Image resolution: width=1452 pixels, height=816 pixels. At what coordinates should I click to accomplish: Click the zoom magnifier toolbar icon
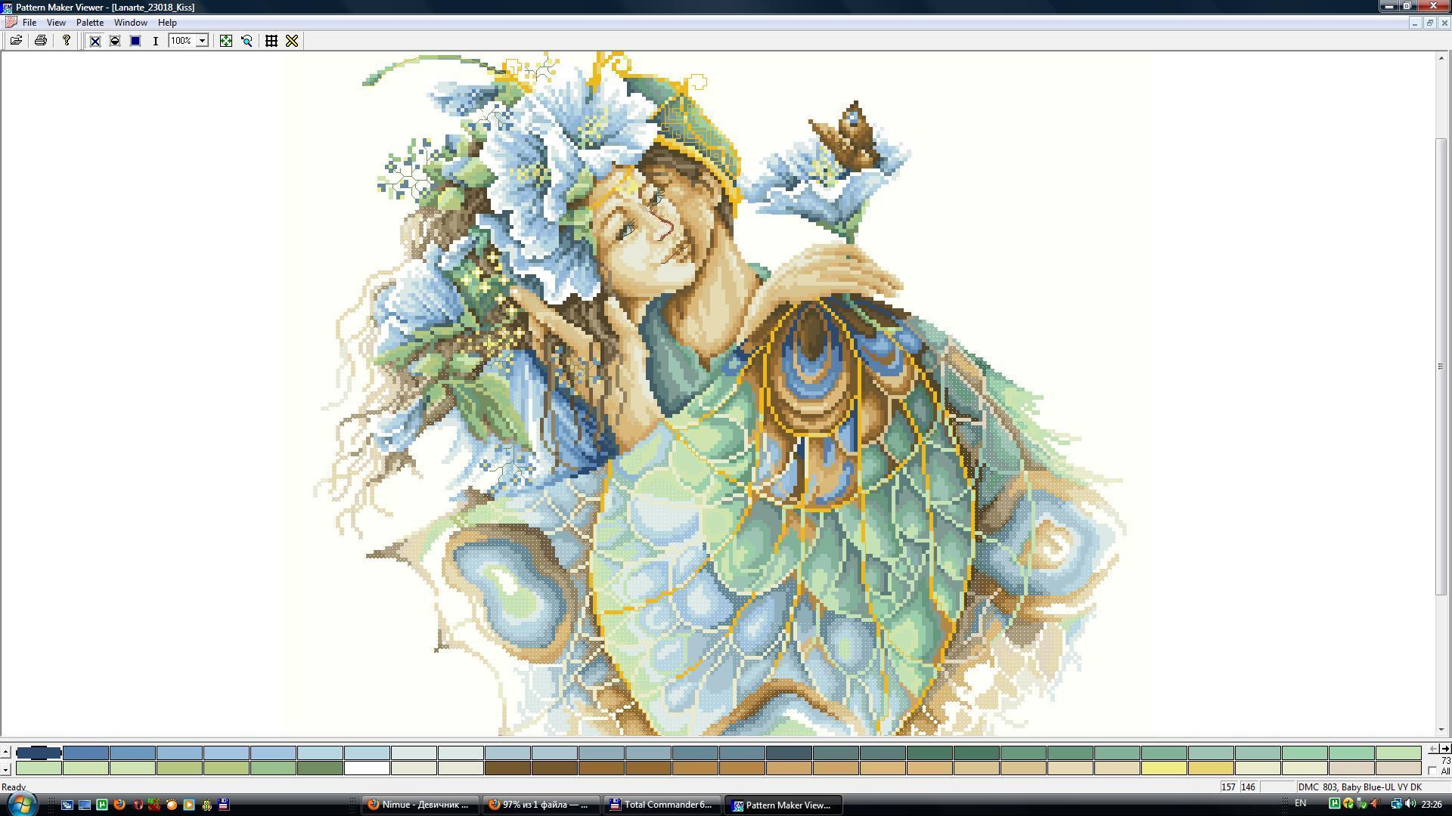[247, 41]
